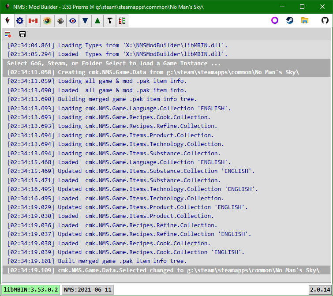Click the purple GoG circle icon
The image size is (333, 296).
275,20
